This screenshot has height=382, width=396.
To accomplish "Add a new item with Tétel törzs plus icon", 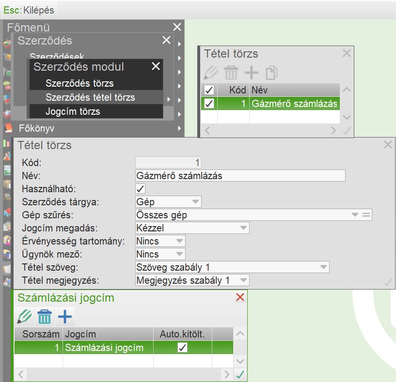I will pyautogui.click(x=251, y=73).
